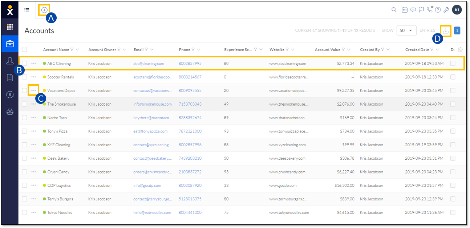Open the three-dots menu for Vacations Depot
Viewport: 470px width, 228px height.
click(x=34, y=90)
